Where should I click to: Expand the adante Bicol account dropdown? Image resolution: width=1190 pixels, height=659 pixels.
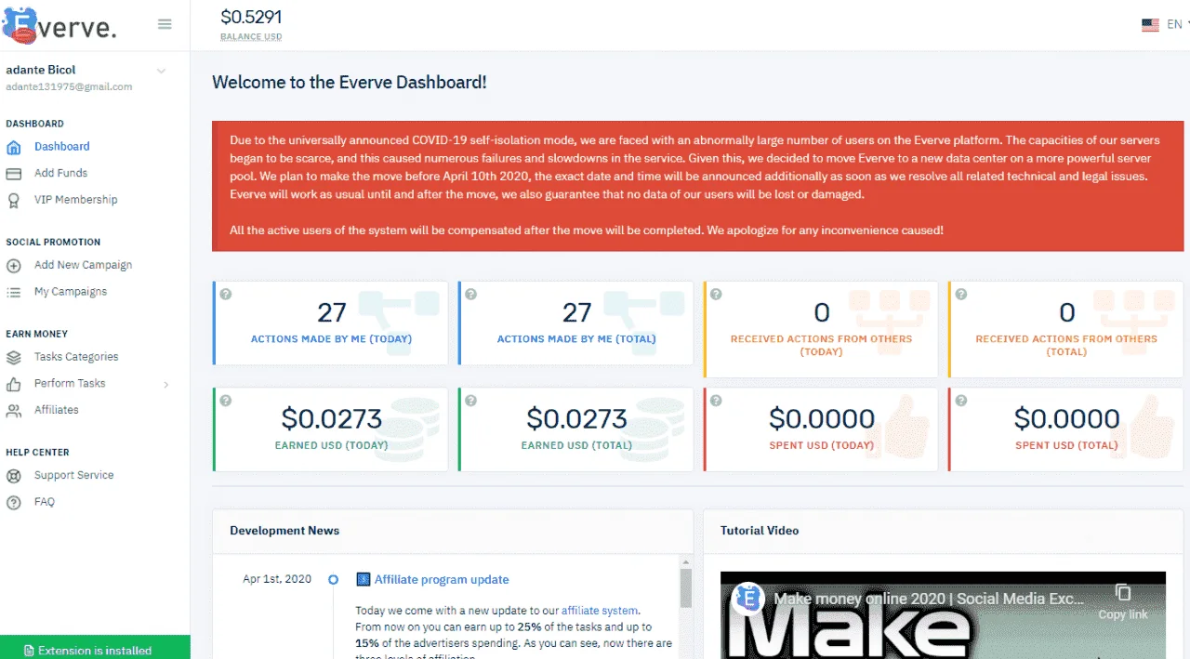pyautogui.click(x=161, y=71)
